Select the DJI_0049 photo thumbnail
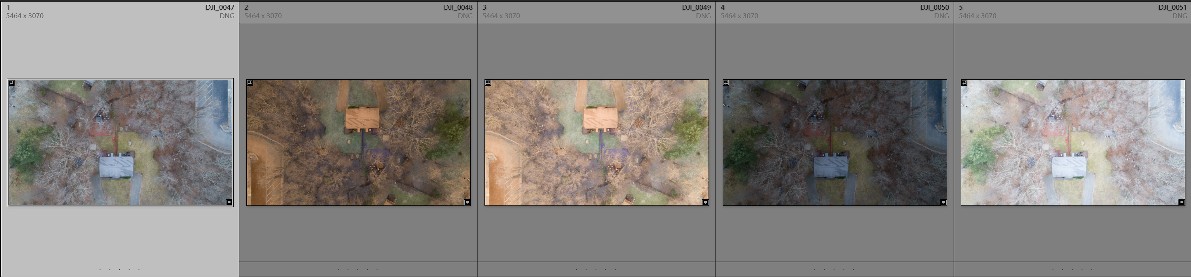 coord(597,142)
